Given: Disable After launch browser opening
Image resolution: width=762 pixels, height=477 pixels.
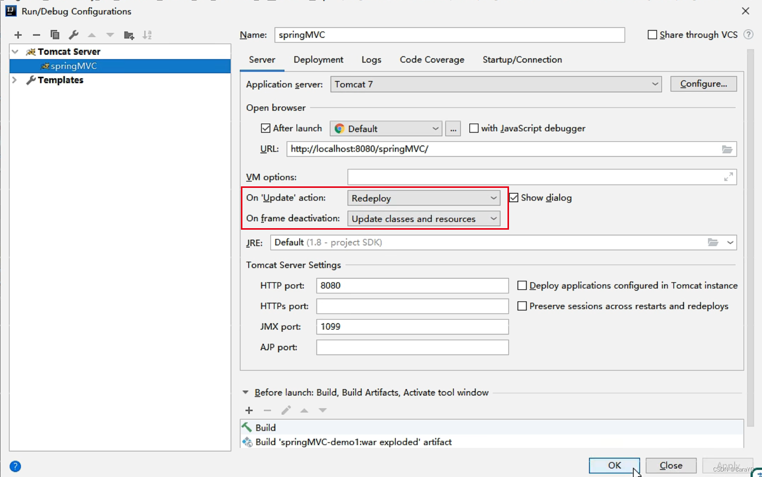Looking at the screenshot, I should (x=266, y=128).
